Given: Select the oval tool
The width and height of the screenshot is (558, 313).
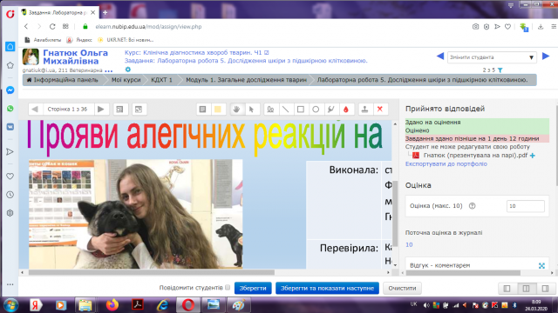Looking at the screenshot, I should pyautogui.click(x=316, y=110).
